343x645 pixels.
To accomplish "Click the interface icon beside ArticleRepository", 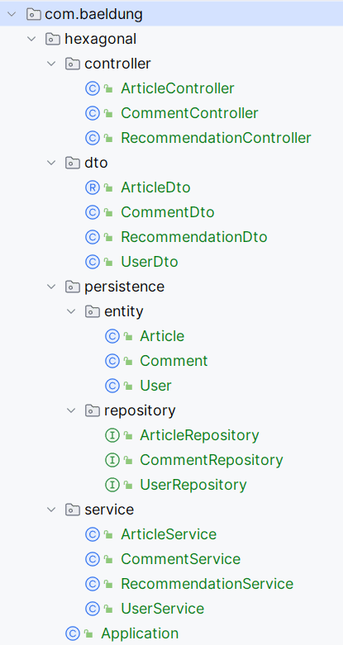I will click(112, 435).
